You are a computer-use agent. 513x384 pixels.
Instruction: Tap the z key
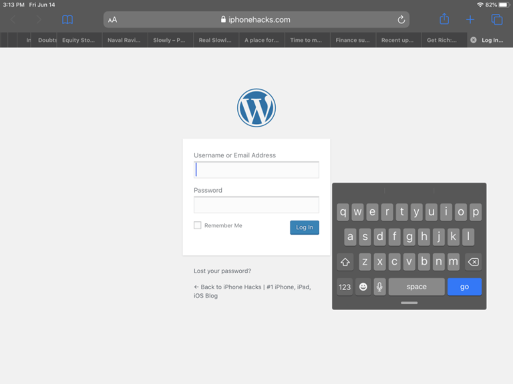(x=365, y=262)
